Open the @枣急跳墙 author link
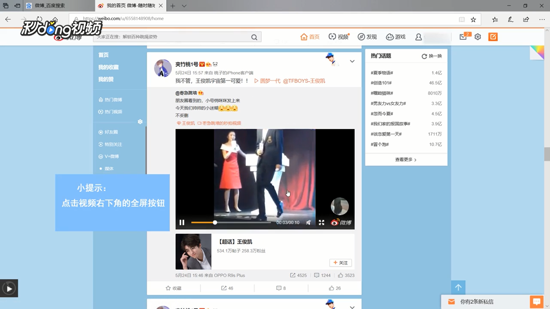 [x=186, y=93]
